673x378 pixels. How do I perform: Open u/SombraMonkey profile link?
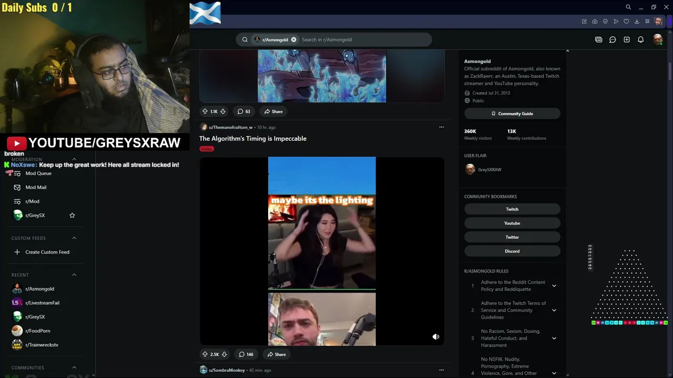tap(227, 370)
